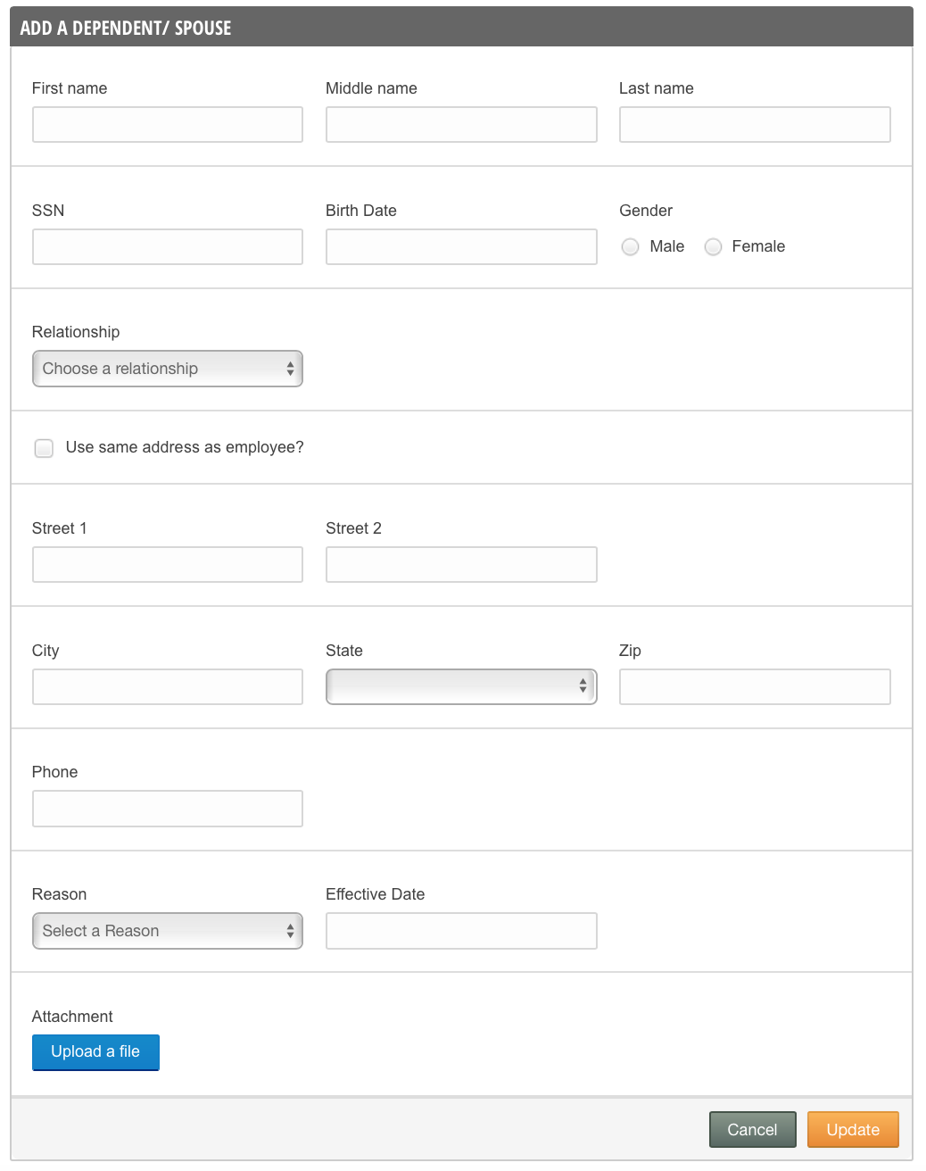
Task: Click the Phone number field
Action: [168, 809]
